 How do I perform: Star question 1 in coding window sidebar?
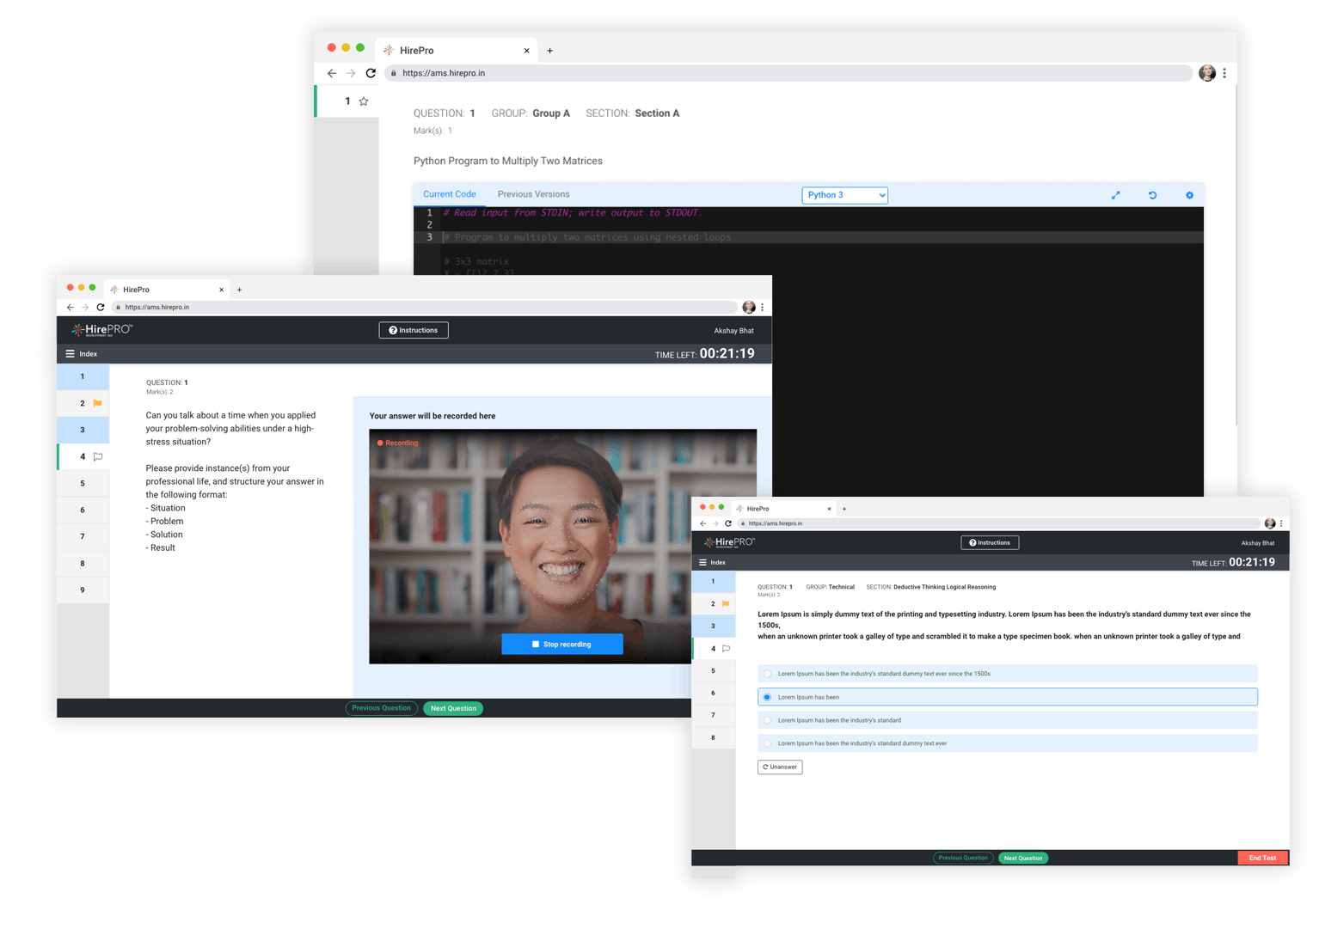pos(364,101)
